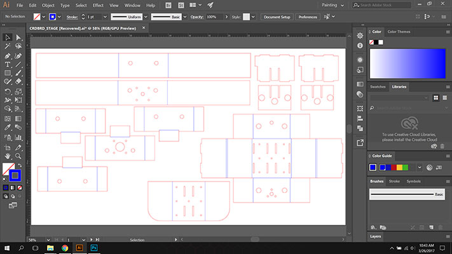Open the Object menu
Viewport: 452px width, 254px height.
click(x=48, y=5)
